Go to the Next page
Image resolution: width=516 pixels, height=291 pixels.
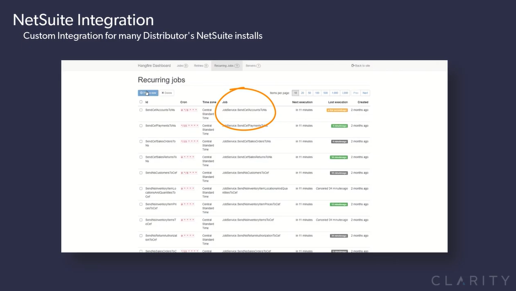[x=366, y=93]
